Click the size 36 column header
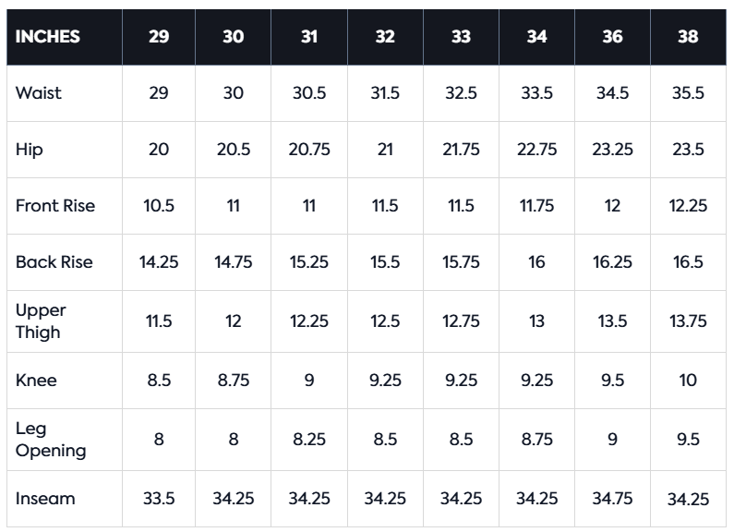The width and height of the screenshot is (734, 532). pyautogui.click(x=612, y=38)
